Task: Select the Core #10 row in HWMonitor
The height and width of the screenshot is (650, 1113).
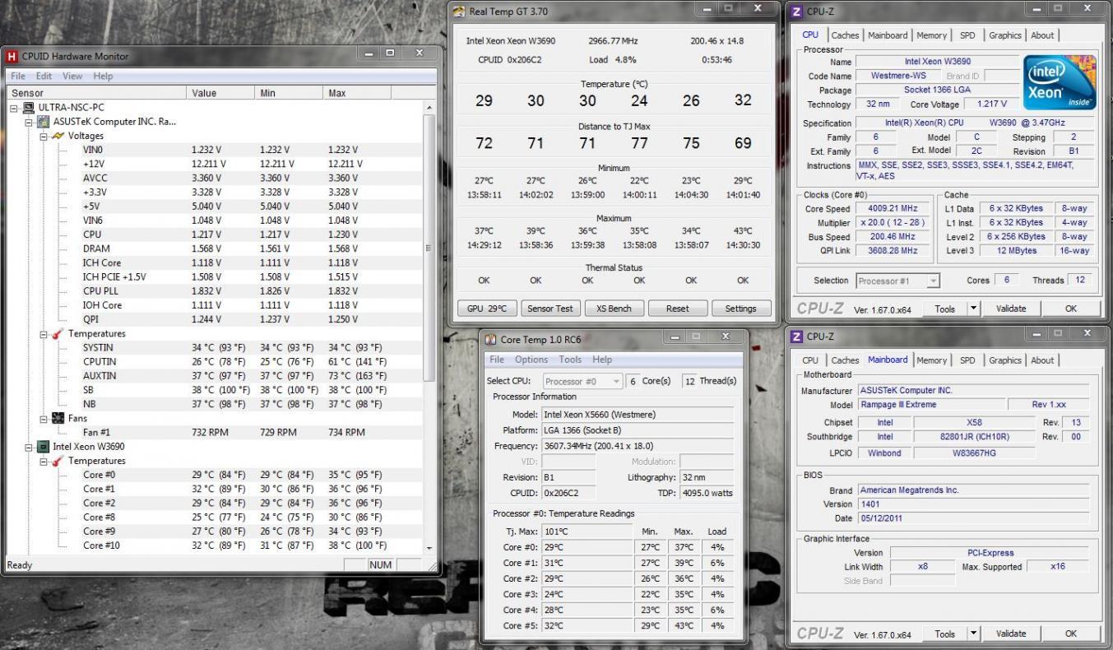Action: [215, 546]
